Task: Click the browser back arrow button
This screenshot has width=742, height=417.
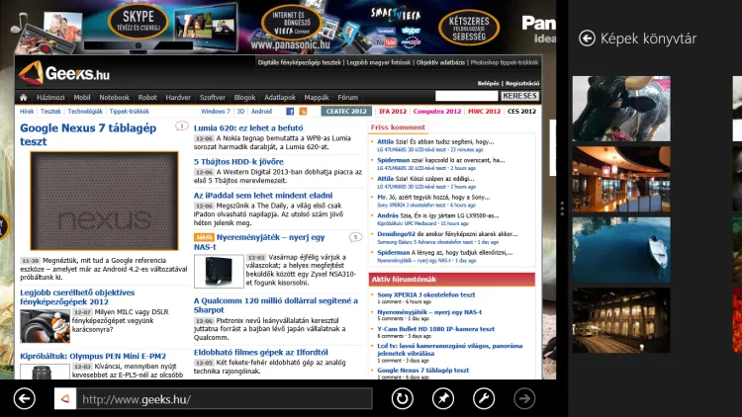Action: (x=25, y=398)
